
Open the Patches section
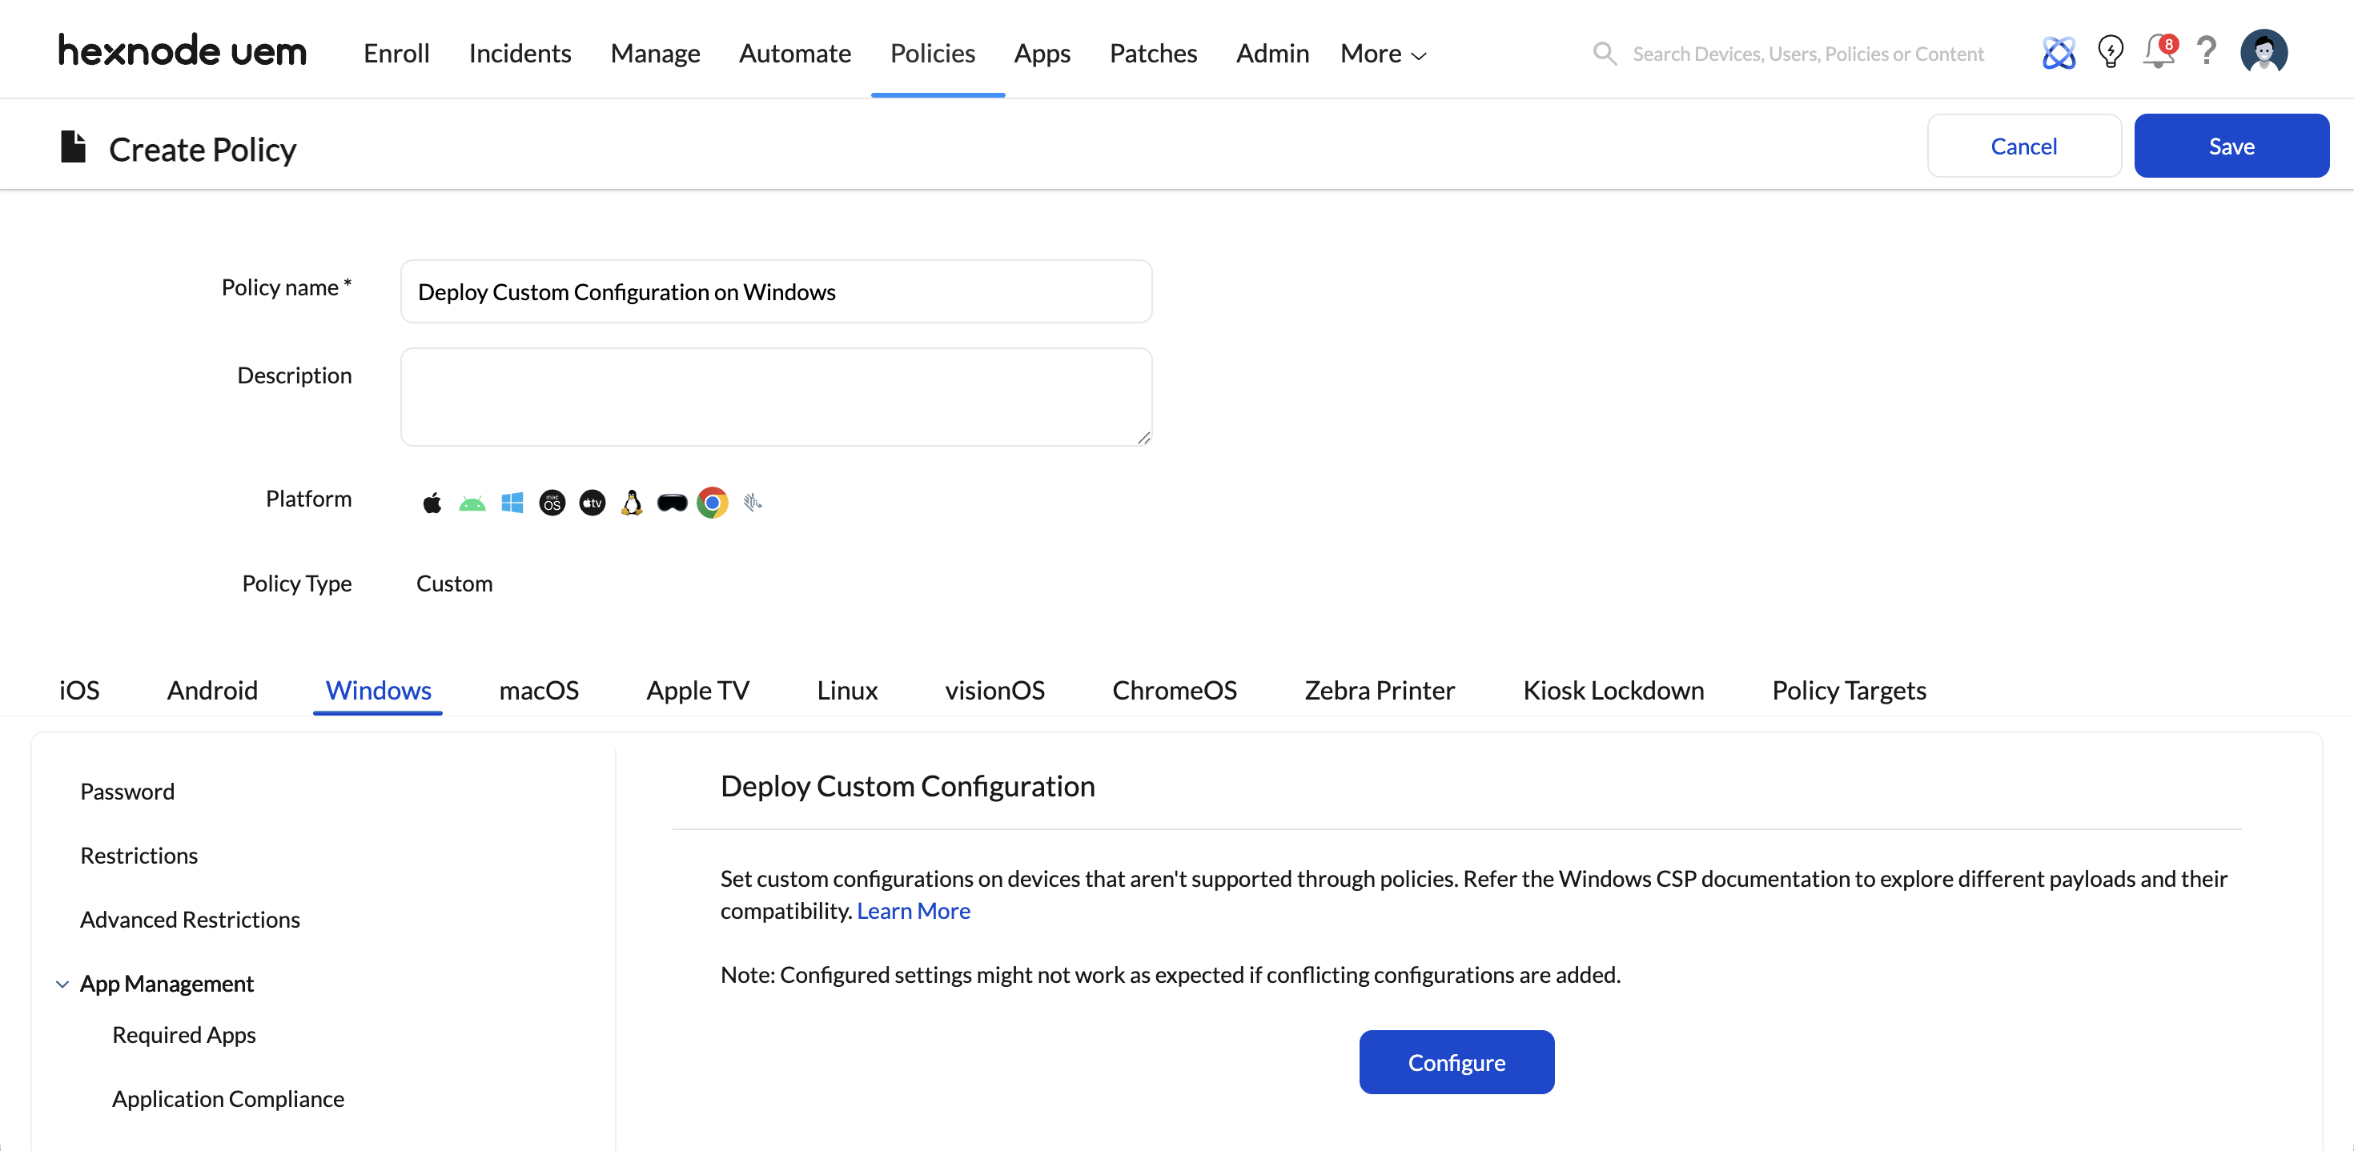1153,53
